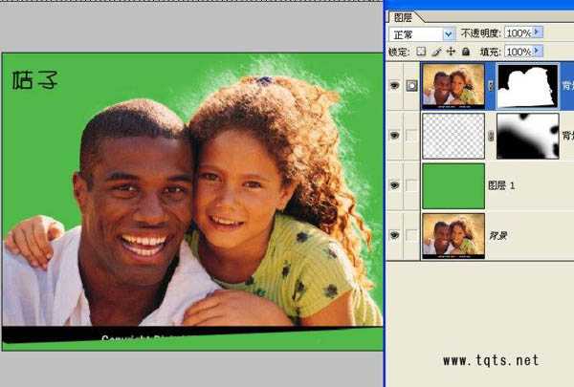Open the 填充 slider arrow
The width and height of the screenshot is (574, 387).
[537, 51]
